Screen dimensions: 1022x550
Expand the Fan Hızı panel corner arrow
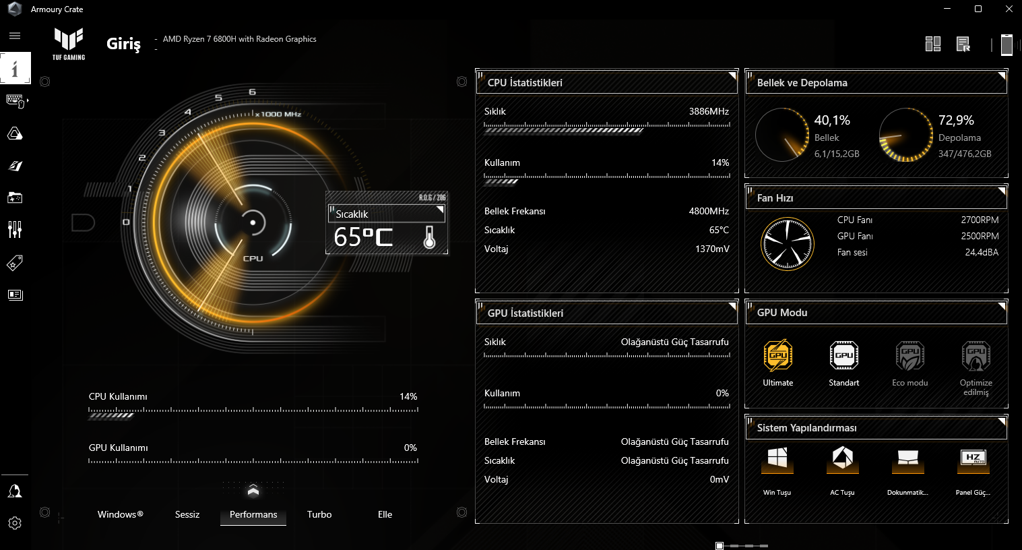tap(1002, 191)
